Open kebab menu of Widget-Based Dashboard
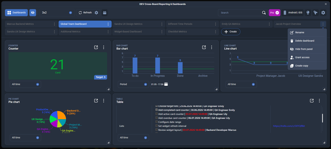Screen dimensions: 331x149 coord(162,32)
